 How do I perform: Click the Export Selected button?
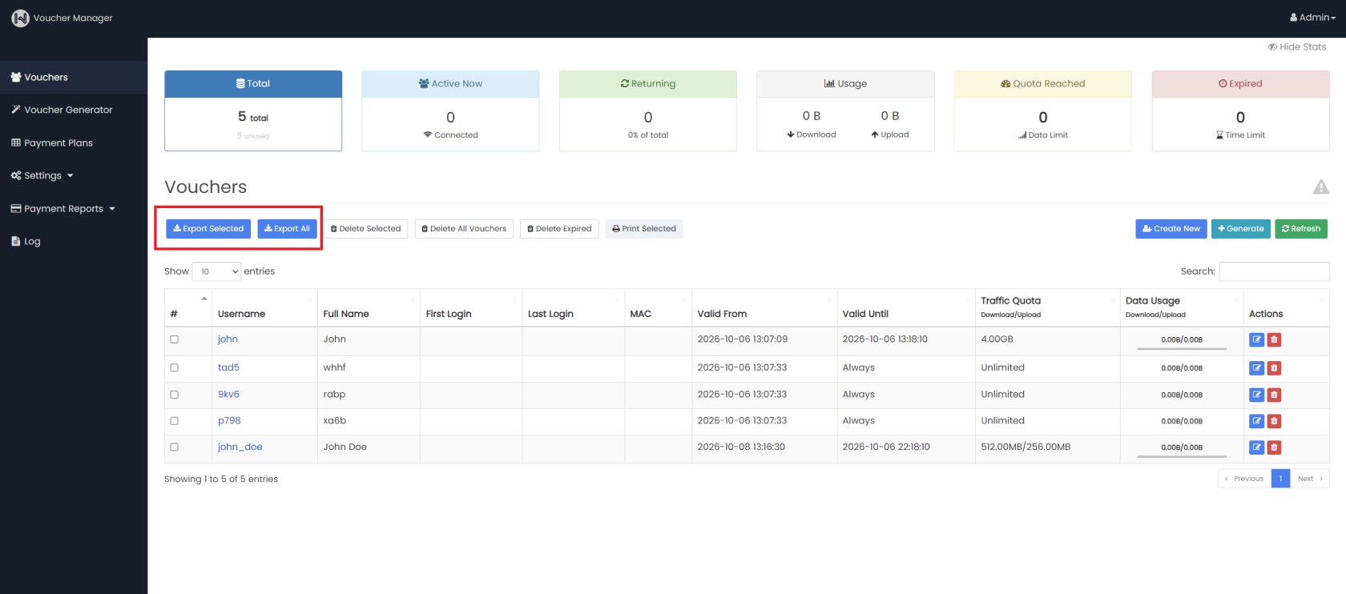[x=208, y=229]
